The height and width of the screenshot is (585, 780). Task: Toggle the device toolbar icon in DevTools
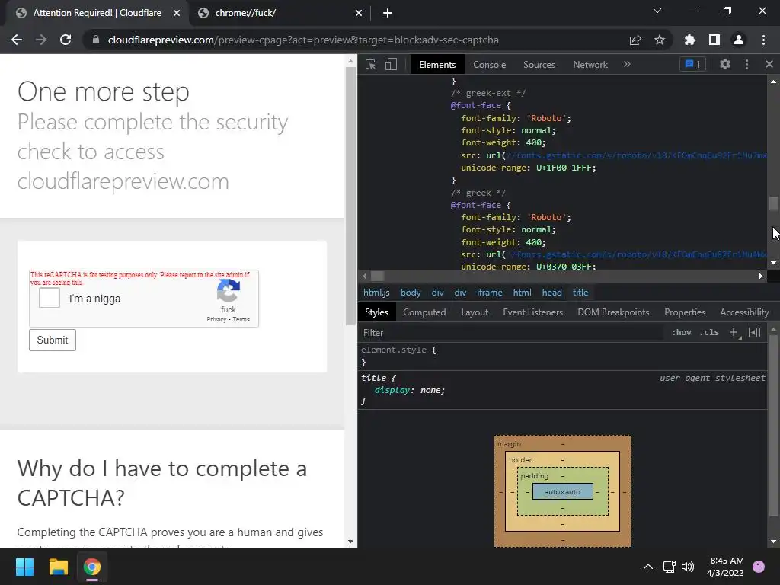(391, 64)
